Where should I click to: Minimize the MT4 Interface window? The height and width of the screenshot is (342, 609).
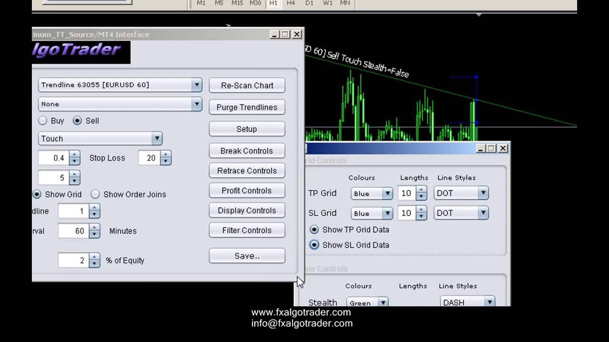pyautogui.click(x=275, y=34)
